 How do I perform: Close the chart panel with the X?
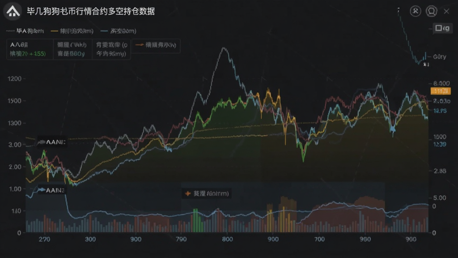(x=446, y=11)
